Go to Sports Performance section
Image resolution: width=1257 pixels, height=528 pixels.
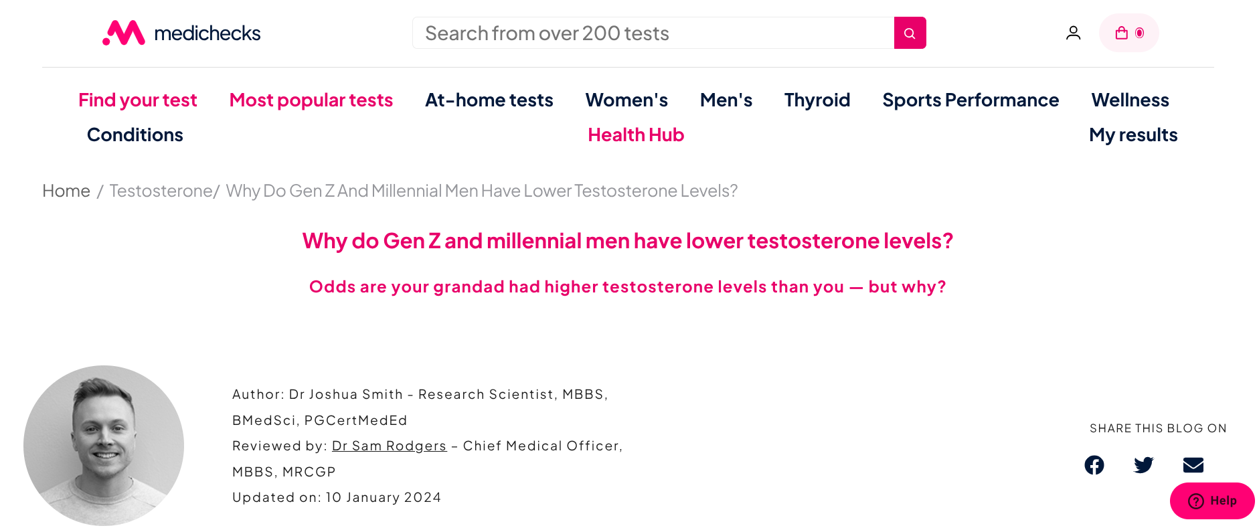[971, 100]
